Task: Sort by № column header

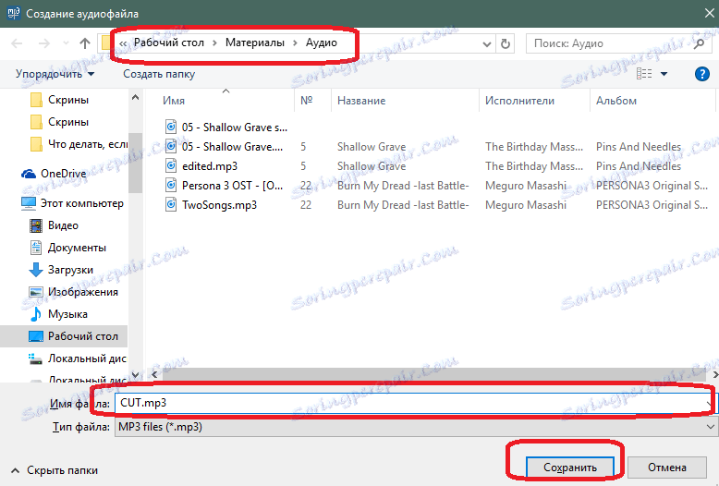Action: pos(307,101)
